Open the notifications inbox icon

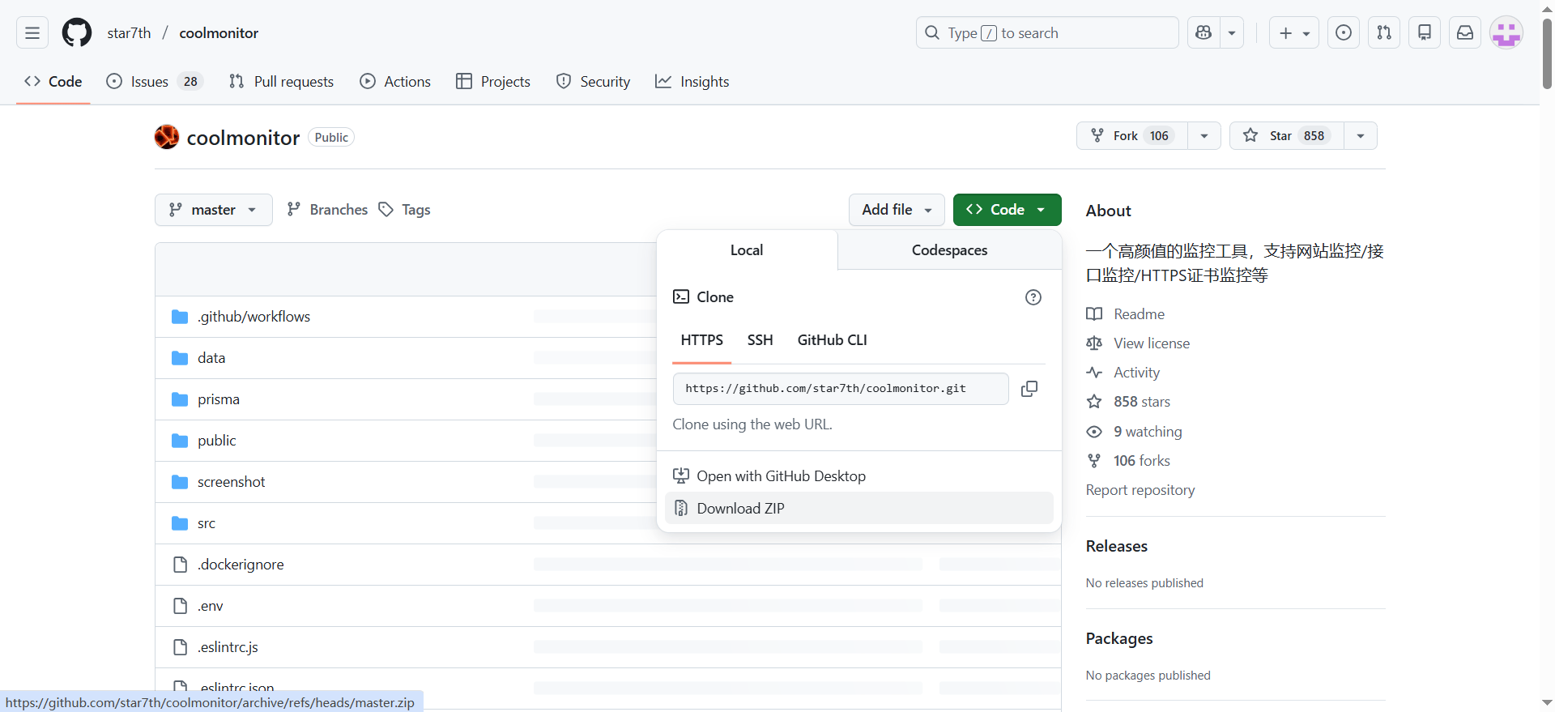point(1464,33)
